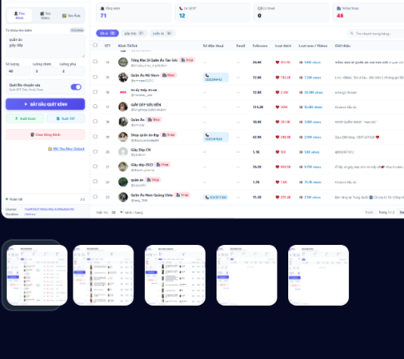
Task: Click the phone number chip in row 19
Action: (216, 137)
